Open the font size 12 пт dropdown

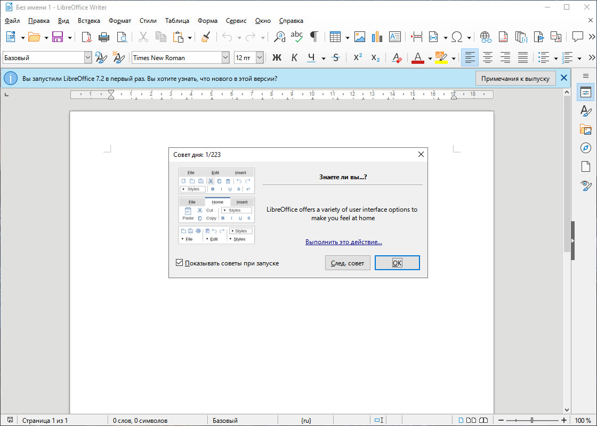tap(260, 57)
